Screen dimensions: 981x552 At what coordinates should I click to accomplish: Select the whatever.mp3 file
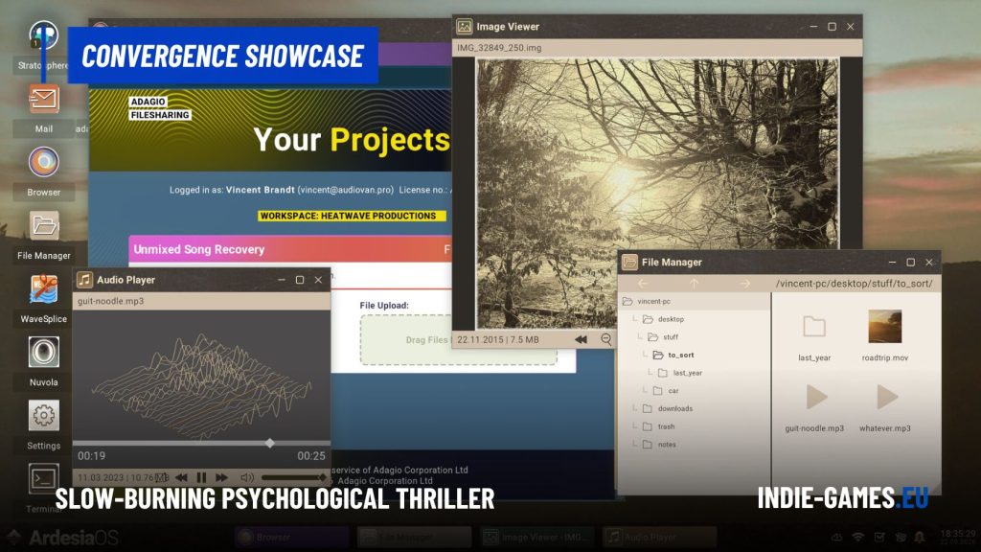pos(884,406)
